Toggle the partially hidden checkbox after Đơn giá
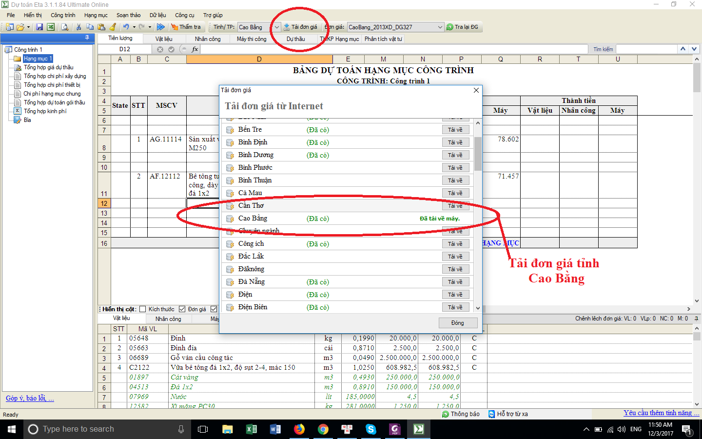Image resolution: width=702 pixels, height=439 pixels. click(214, 309)
